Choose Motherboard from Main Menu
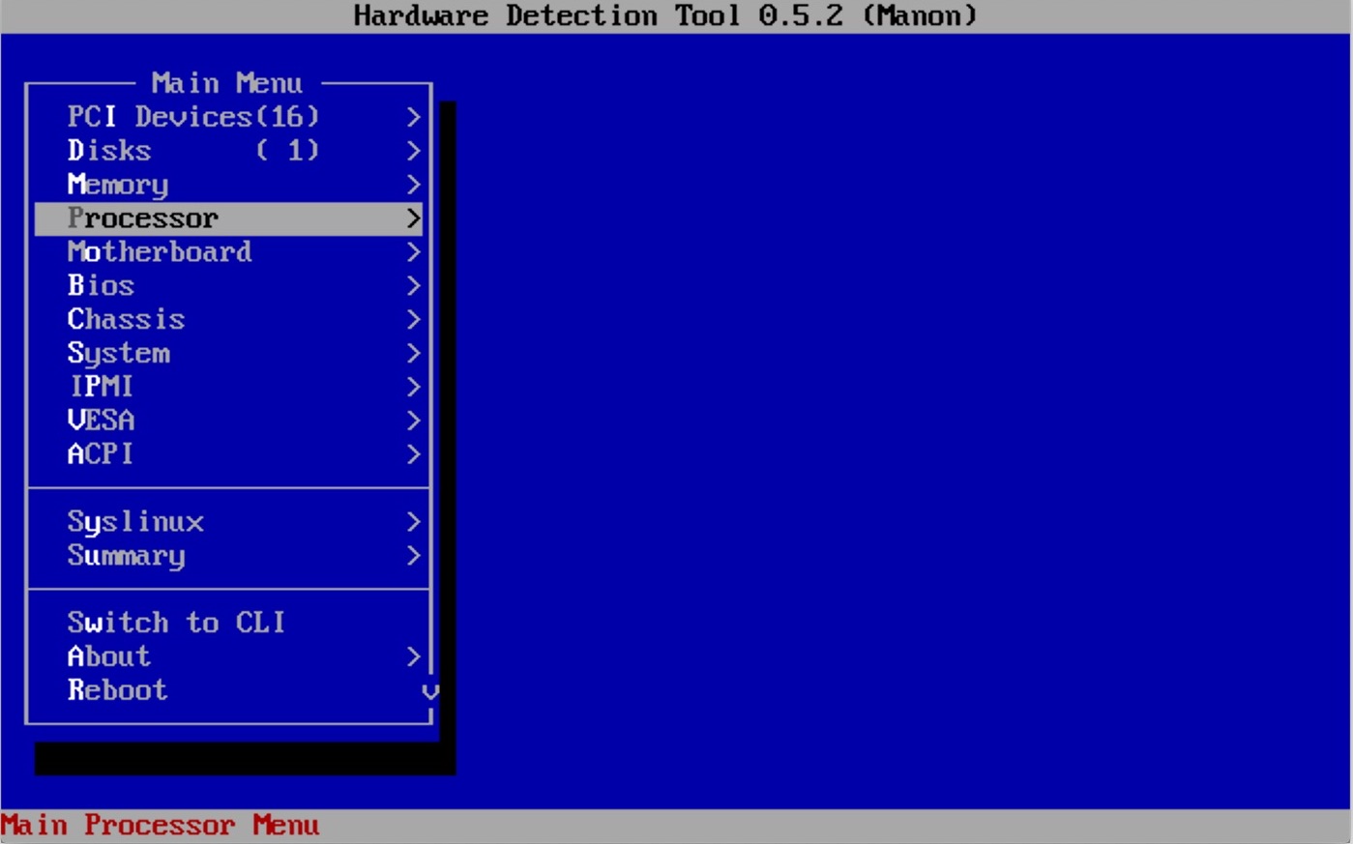The image size is (1353, 844). coord(160,252)
